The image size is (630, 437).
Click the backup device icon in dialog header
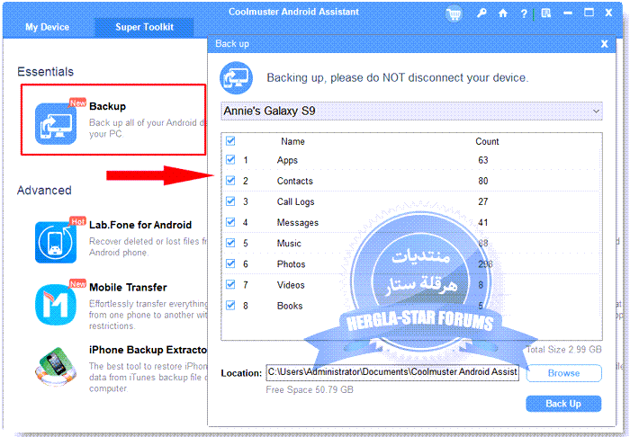(x=236, y=77)
